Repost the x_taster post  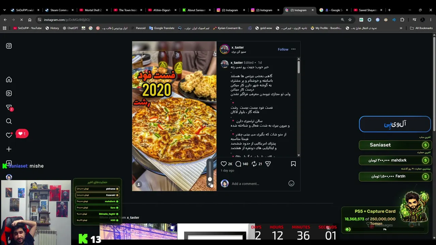pyautogui.click(x=254, y=164)
